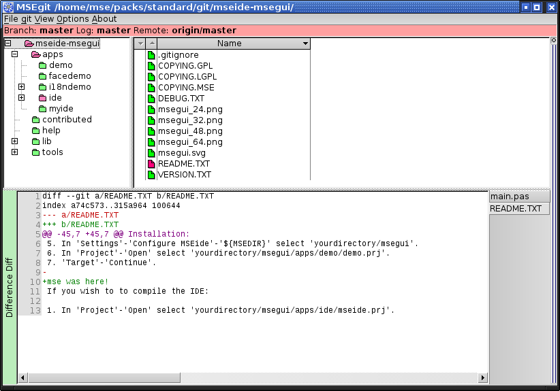Expand the lib directory node
Screen dimensions: 560x391
[x=14, y=141]
